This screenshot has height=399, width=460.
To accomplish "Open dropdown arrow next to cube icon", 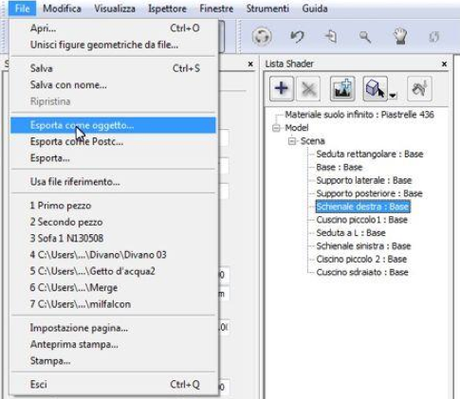I will [x=393, y=95].
